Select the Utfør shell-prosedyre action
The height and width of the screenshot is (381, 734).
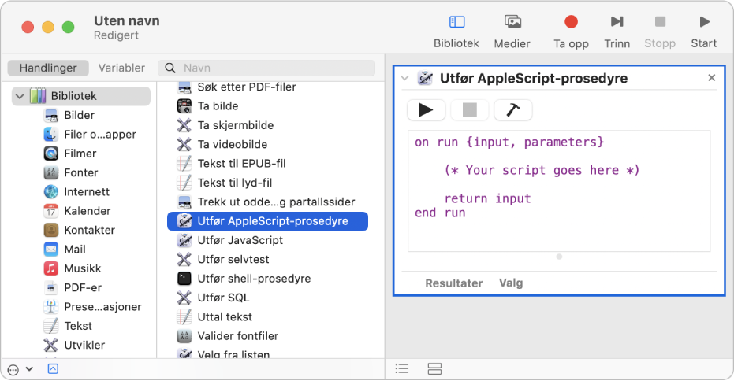click(254, 279)
